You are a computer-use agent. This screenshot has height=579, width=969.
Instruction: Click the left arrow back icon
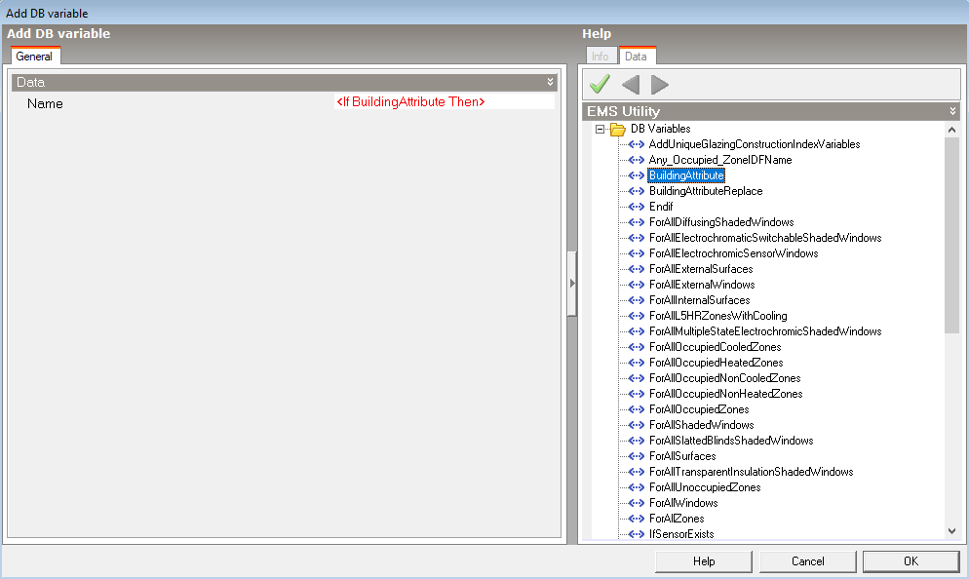click(631, 85)
